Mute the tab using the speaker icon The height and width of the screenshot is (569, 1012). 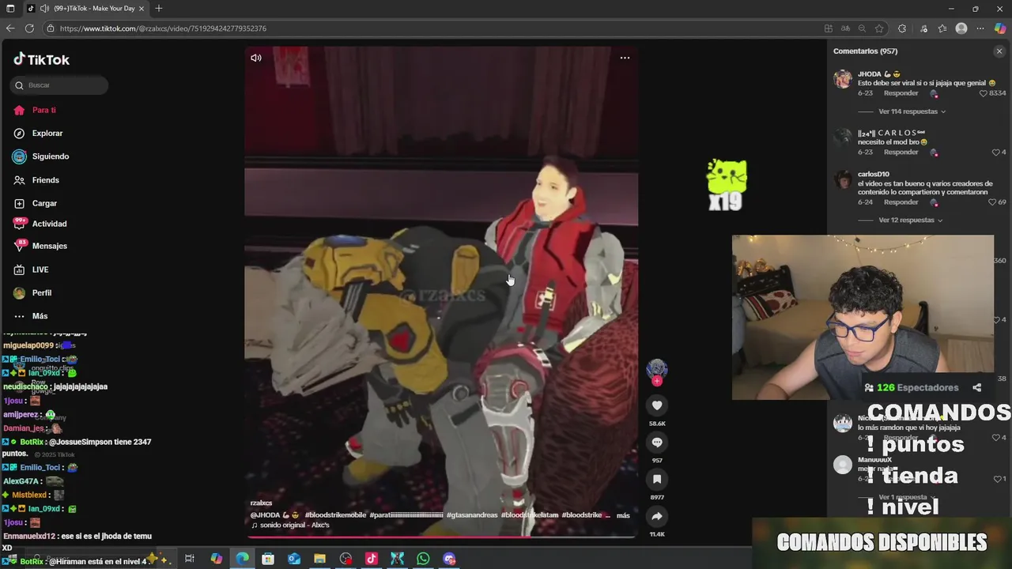point(45,9)
